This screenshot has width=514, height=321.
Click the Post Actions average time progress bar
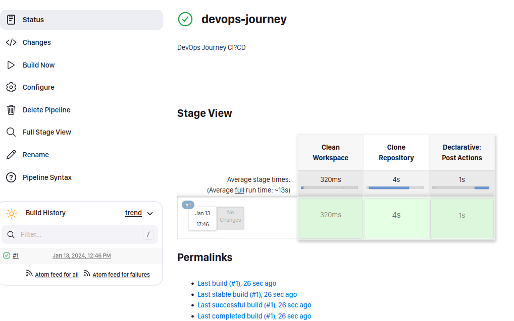pyautogui.click(x=460, y=187)
